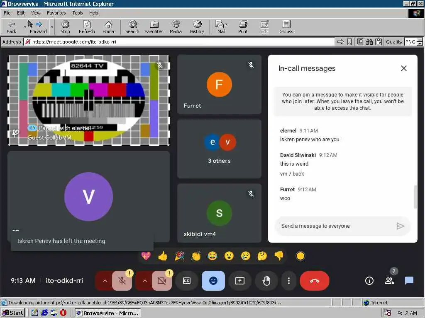425x318 pixels.
Task: Toggle camera in the meeting controls
Action: pyautogui.click(x=162, y=281)
